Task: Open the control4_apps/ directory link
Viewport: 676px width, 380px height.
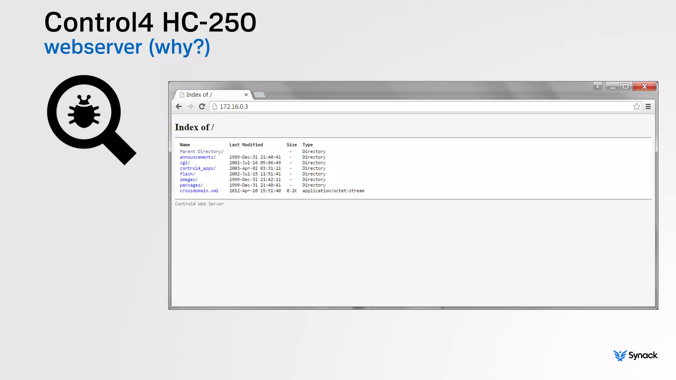Action: [197, 169]
